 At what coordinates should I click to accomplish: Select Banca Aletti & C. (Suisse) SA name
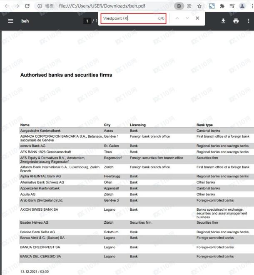pyautogui.click(x=42, y=238)
